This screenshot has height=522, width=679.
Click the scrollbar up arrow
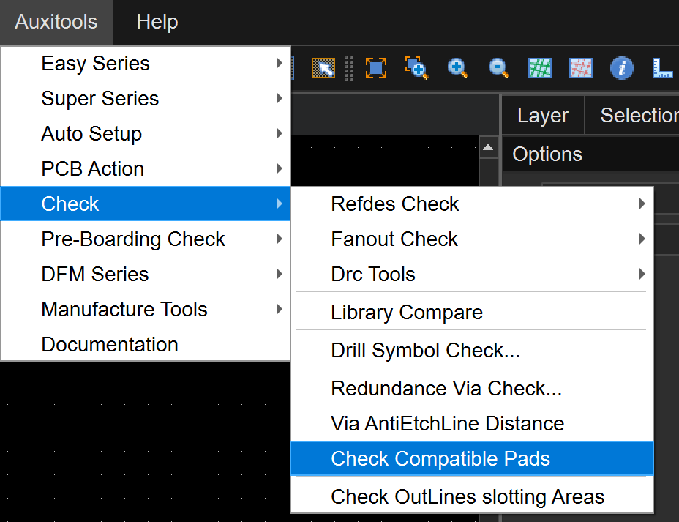(489, 149)
